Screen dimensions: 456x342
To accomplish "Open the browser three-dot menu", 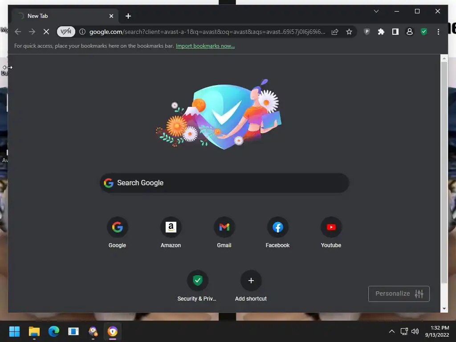I will click(438, 32).
